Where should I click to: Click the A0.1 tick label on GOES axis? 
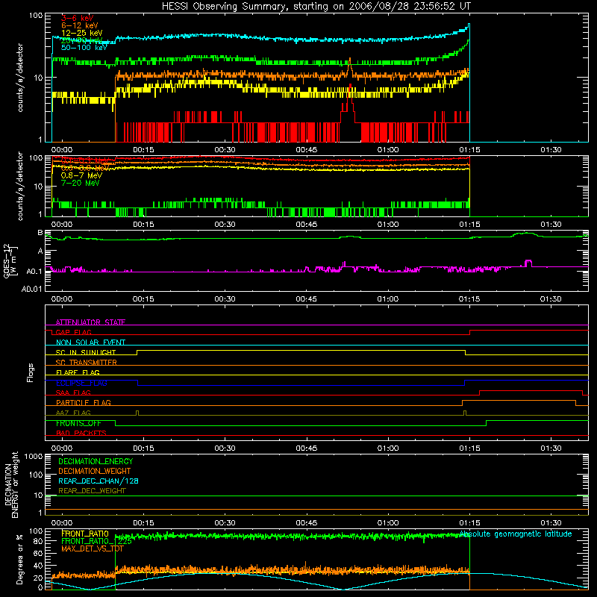pos(34,271)
